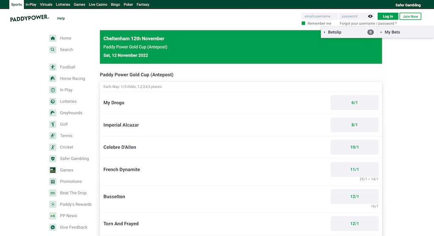Open the Bingo tab
The width and height of the screenshot is (434, 236).
[115, 4]
